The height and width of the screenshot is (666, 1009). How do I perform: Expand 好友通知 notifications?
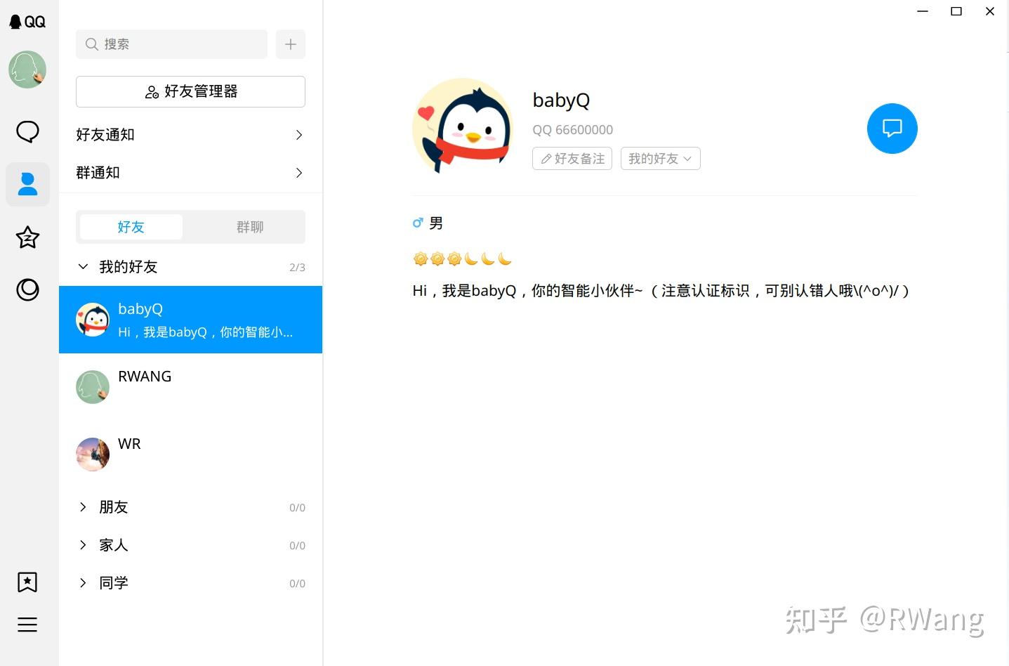[190, 134]
